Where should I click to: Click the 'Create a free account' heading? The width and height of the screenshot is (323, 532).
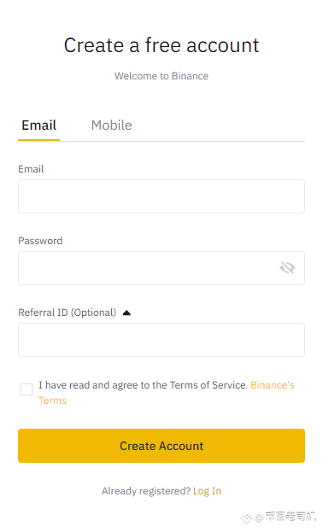161,45
